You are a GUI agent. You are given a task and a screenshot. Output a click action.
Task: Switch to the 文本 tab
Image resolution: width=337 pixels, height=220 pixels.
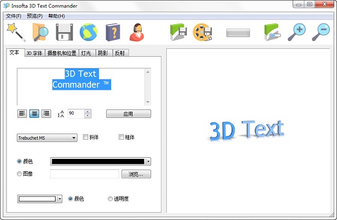pos(15,52)
